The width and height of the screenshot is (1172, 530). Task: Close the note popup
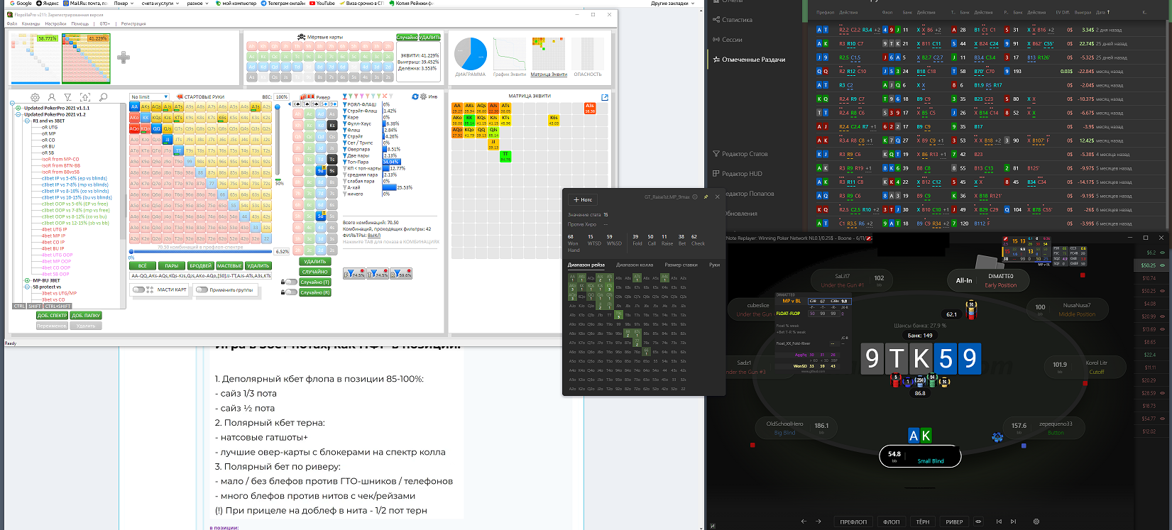tap(717, 197)
